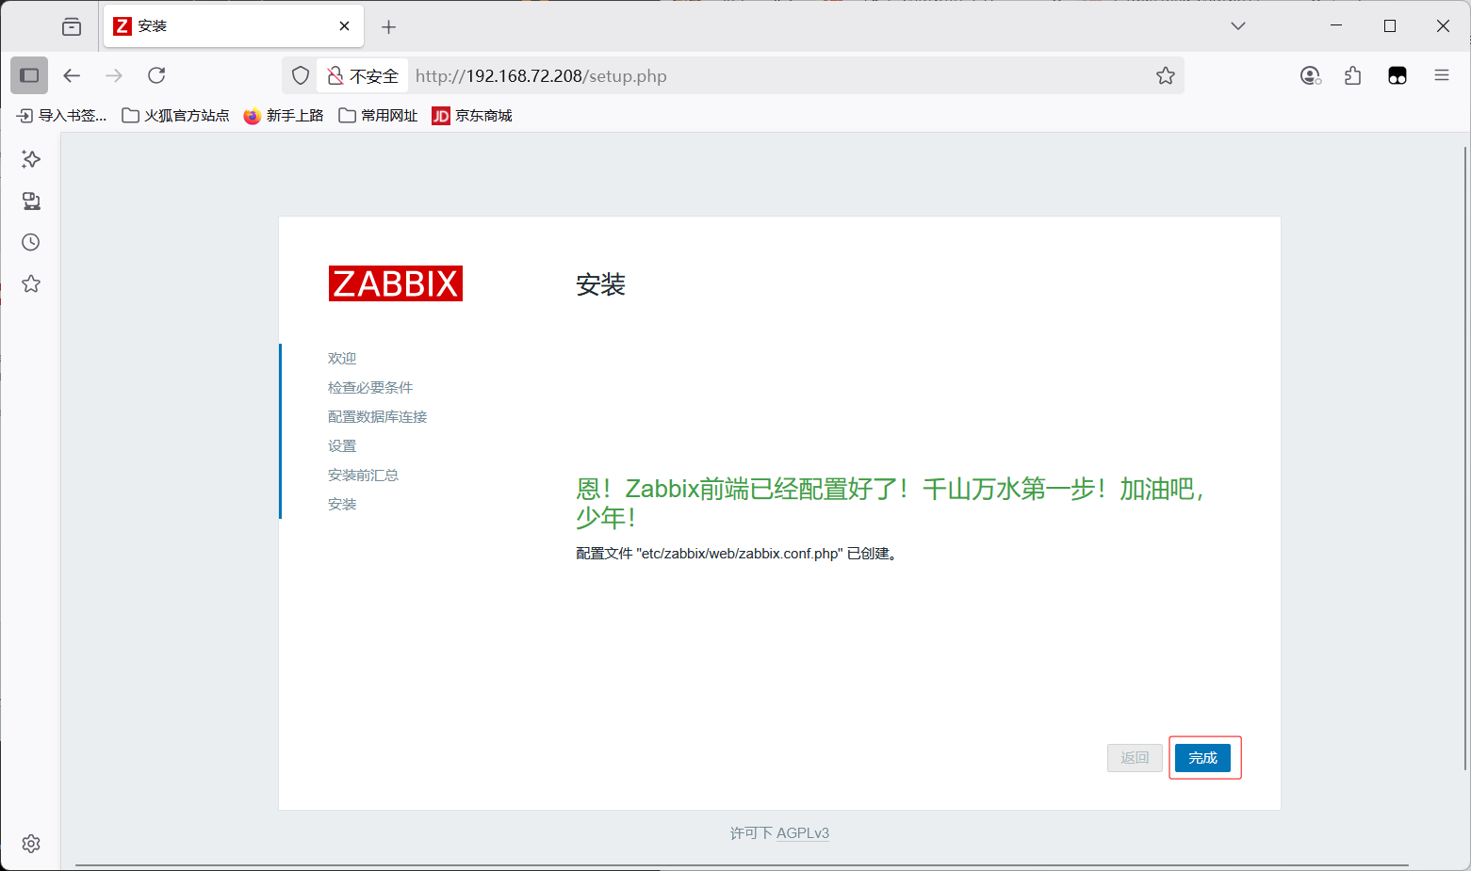Open the hamburger application menu
This screenshot has width=1471, height=871.
[1442, 75]
